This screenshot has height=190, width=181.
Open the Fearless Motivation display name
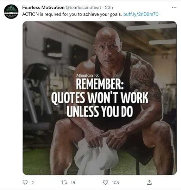[43, 7]
